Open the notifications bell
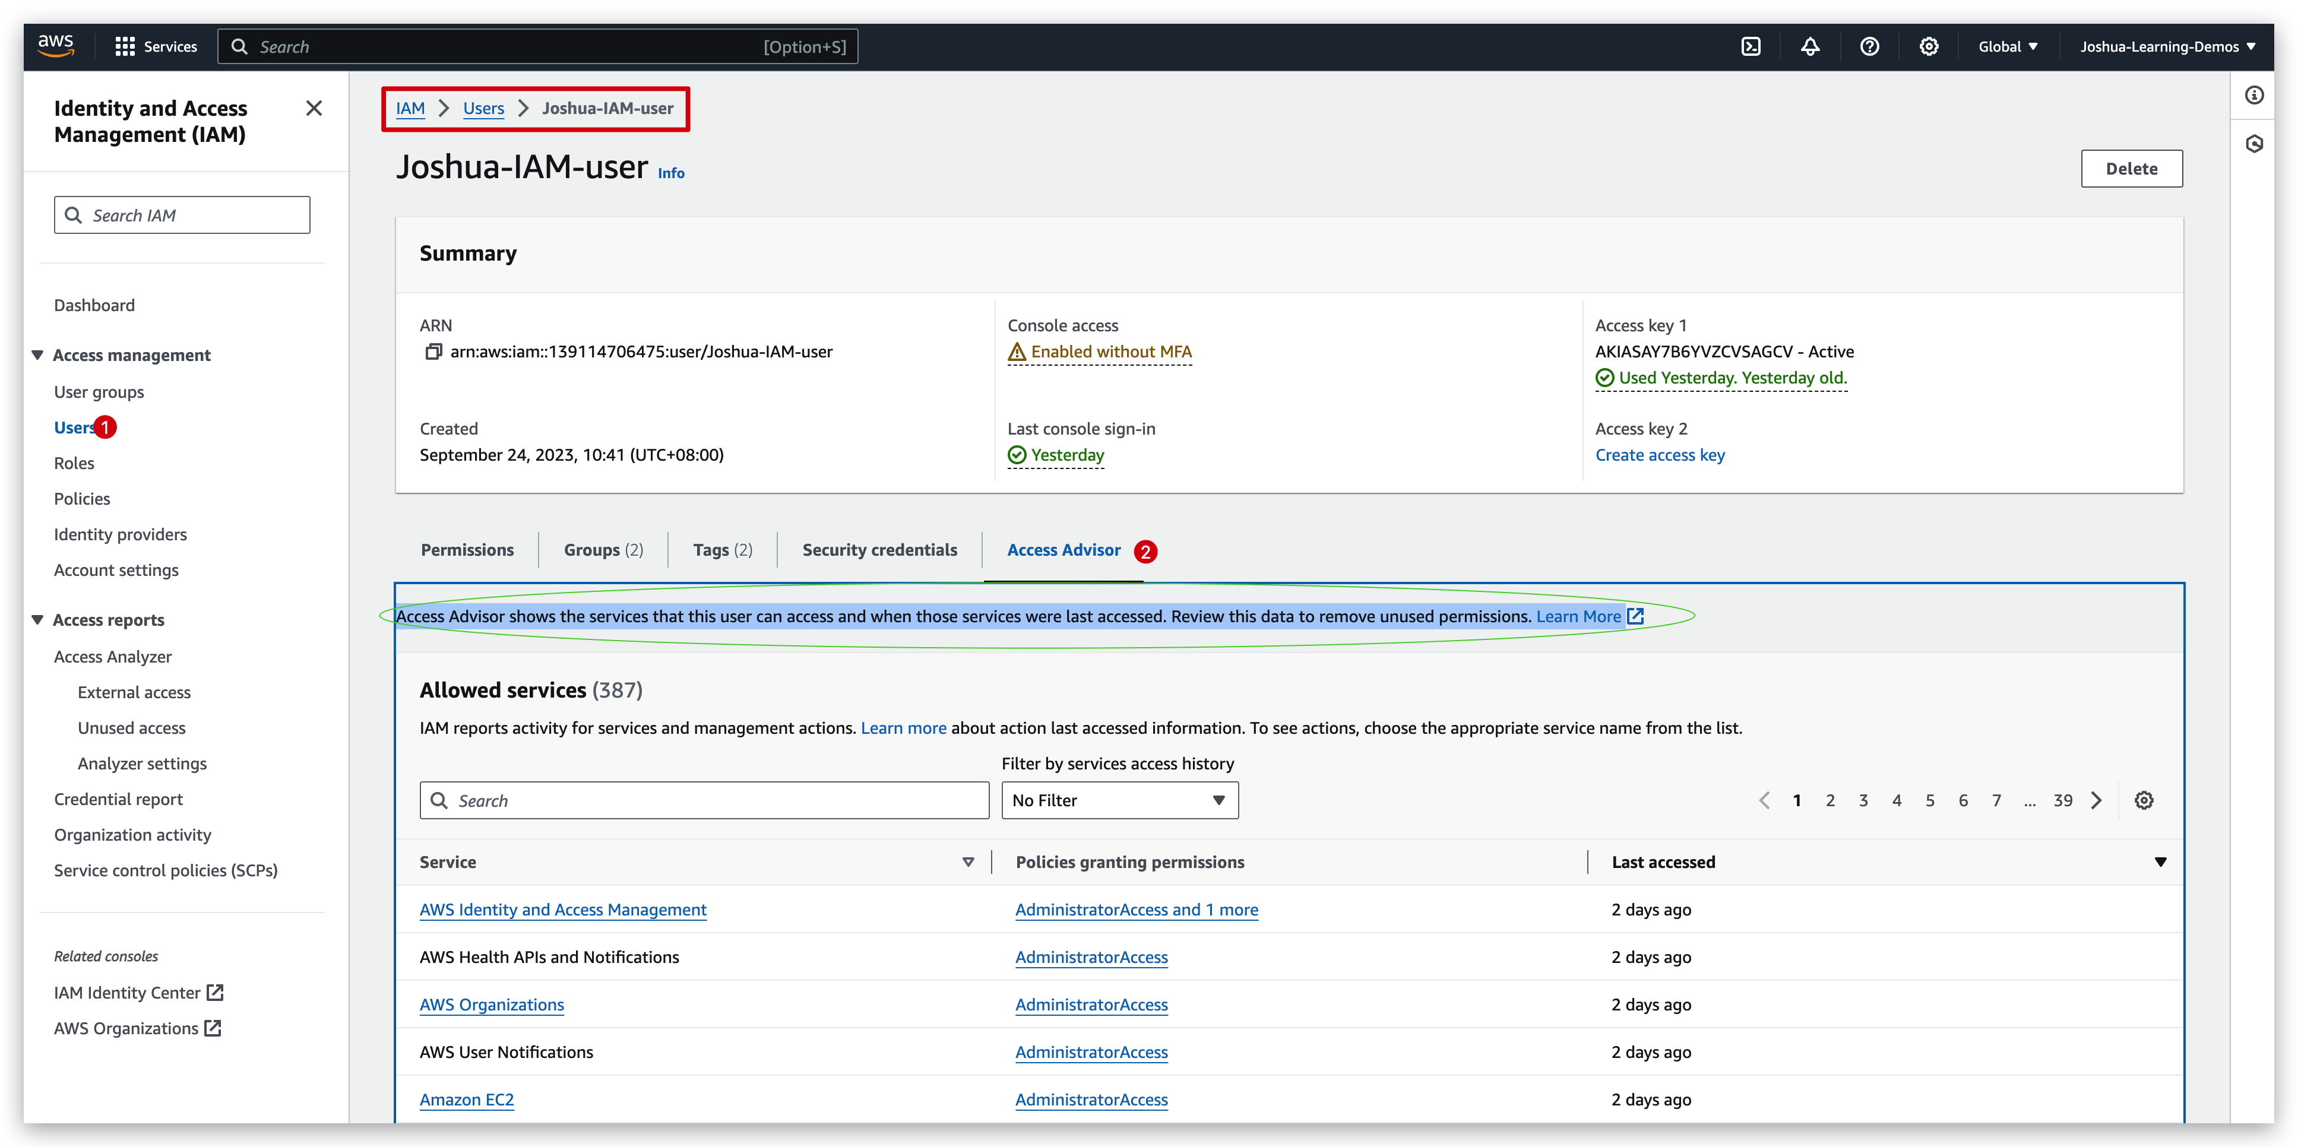2298x1147 pixels. 1810,46
